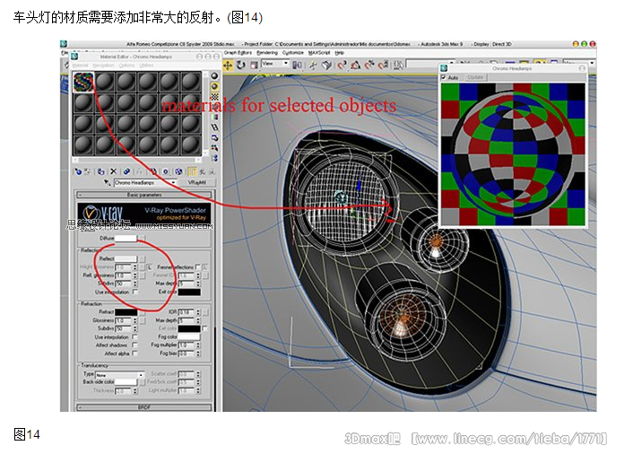Enable Fresnel reflections checkbox
This screenshot has width=633, height=454.
point(197,267)
